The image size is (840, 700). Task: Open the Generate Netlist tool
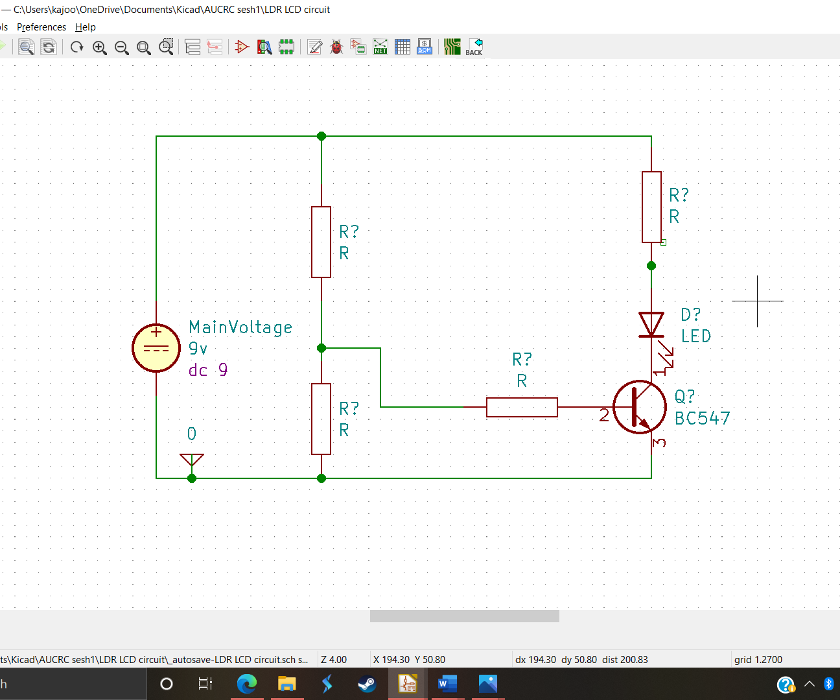380,47
